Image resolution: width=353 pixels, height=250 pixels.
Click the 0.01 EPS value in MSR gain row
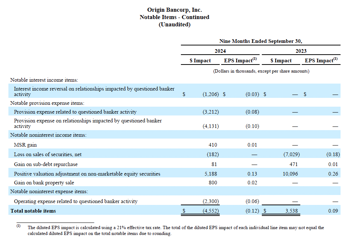tap(252, 145)
